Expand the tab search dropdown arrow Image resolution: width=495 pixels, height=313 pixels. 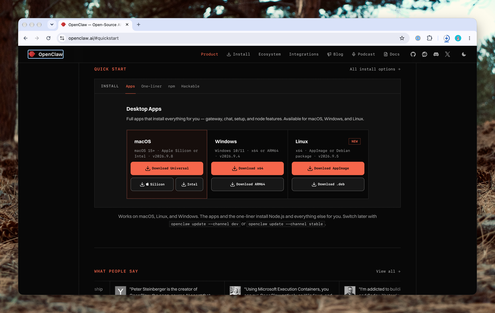(x=52, y=25)
